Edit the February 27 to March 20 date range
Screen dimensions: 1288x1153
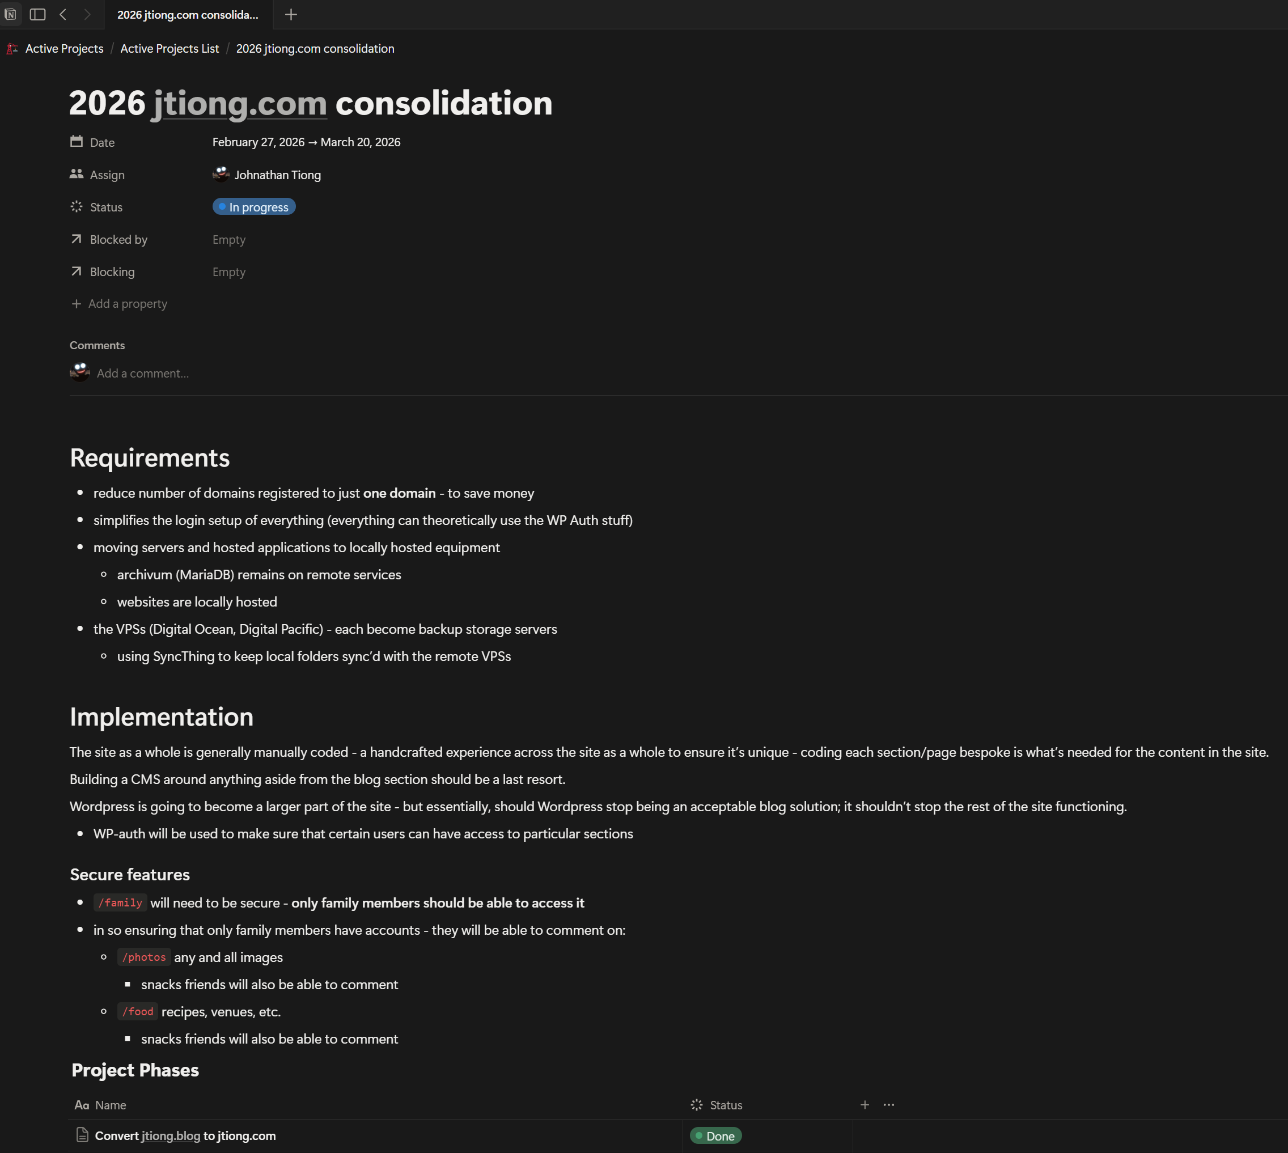(x=306, y=142)
